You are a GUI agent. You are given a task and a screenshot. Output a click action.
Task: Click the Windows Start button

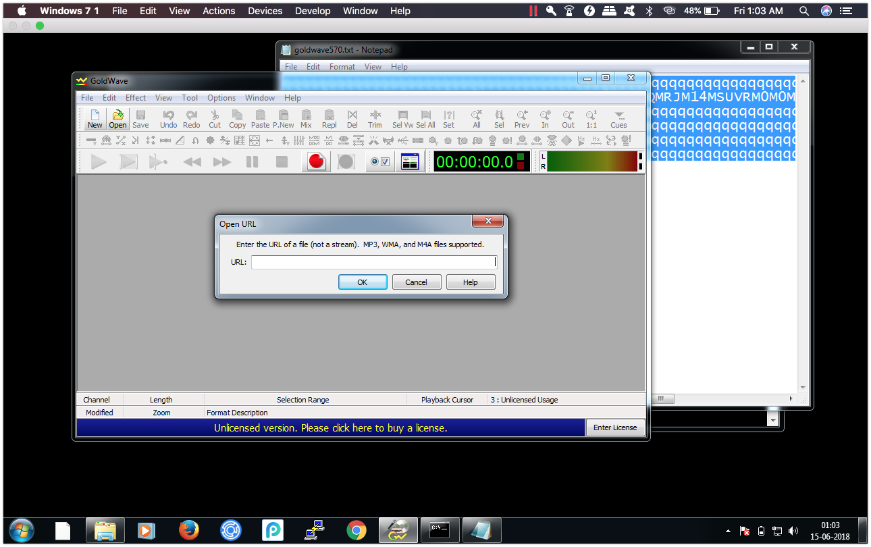click(x=22, y=530)
